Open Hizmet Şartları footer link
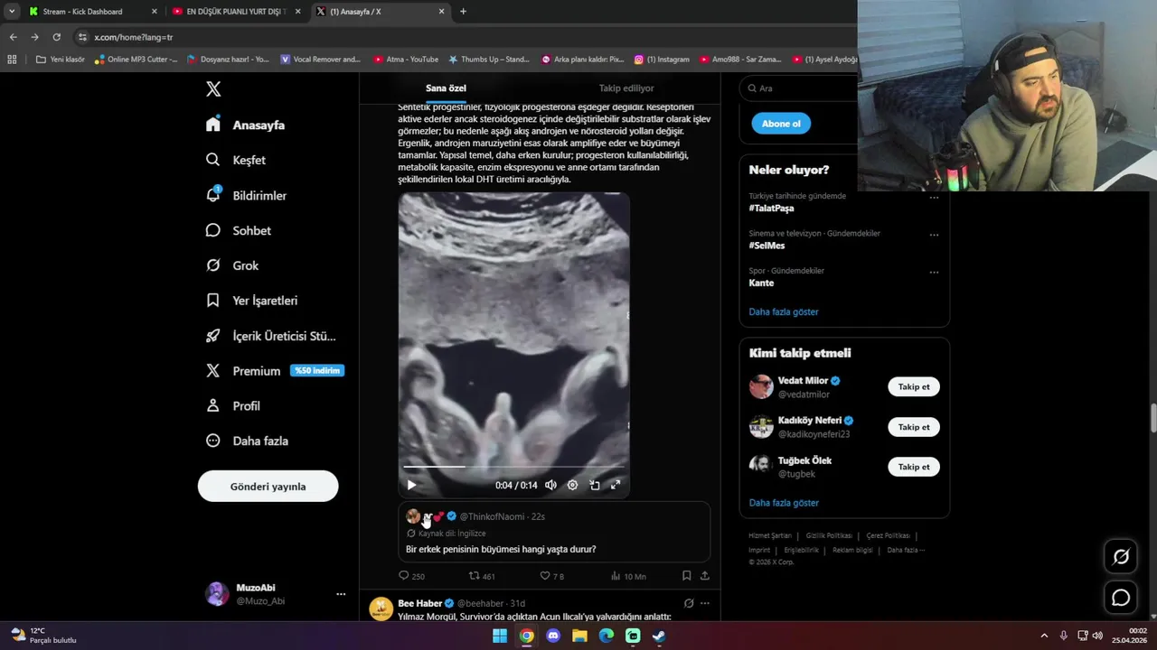The image size is (1157, 650). [770, 535]
